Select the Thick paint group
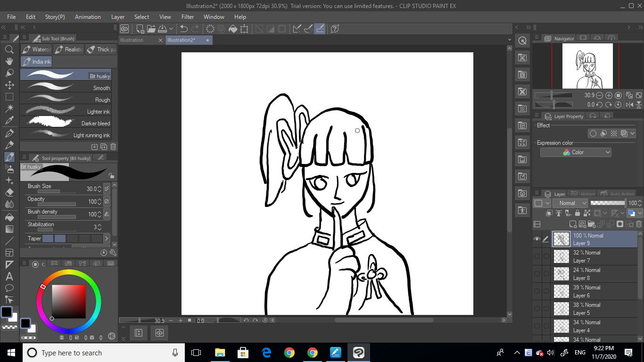 click(101, 49)
